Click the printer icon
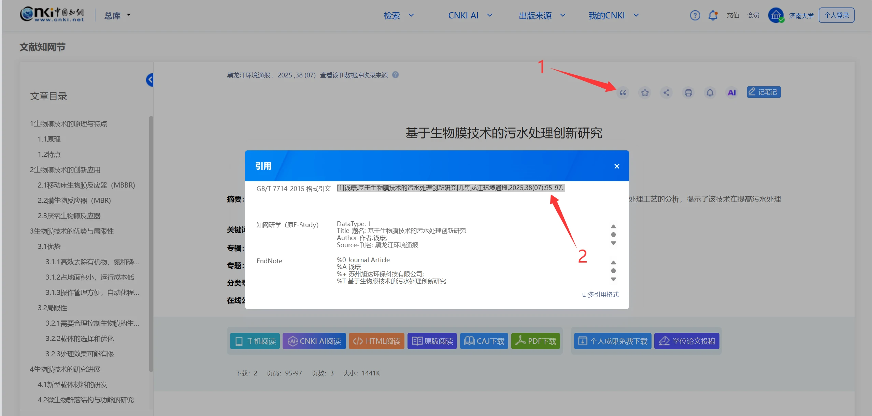Screen dimensions: 872x416 click(688, 93)
